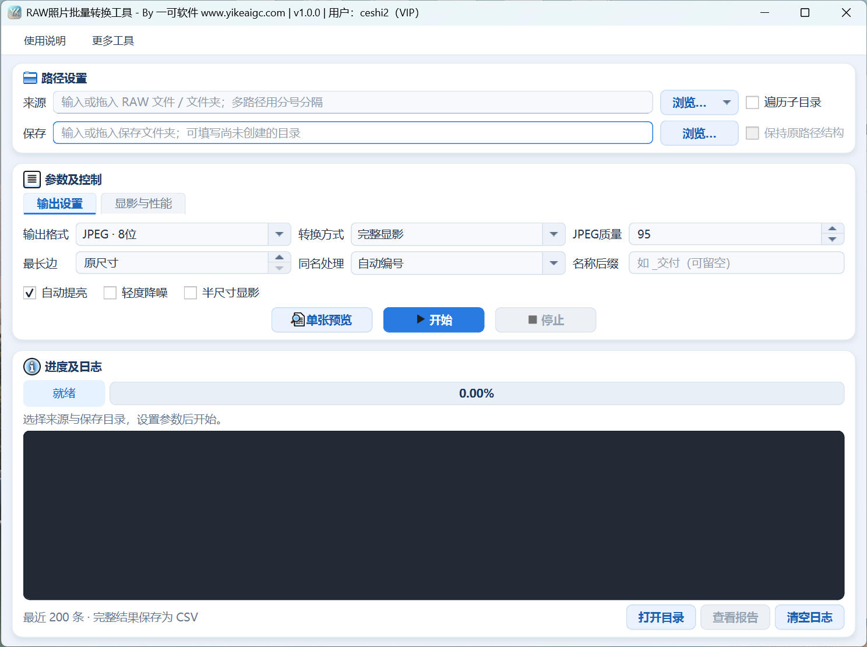Image resolution: width=867 pixels, height=647 pixels.
Task: Enable the 遍历子目录 checkbox
Action: [752, 103]
